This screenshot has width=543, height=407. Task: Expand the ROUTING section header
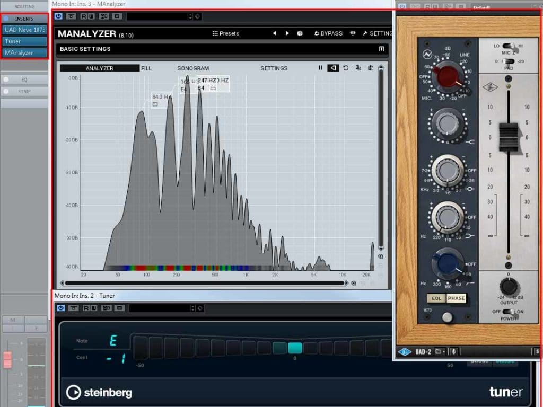pos(24,6)
